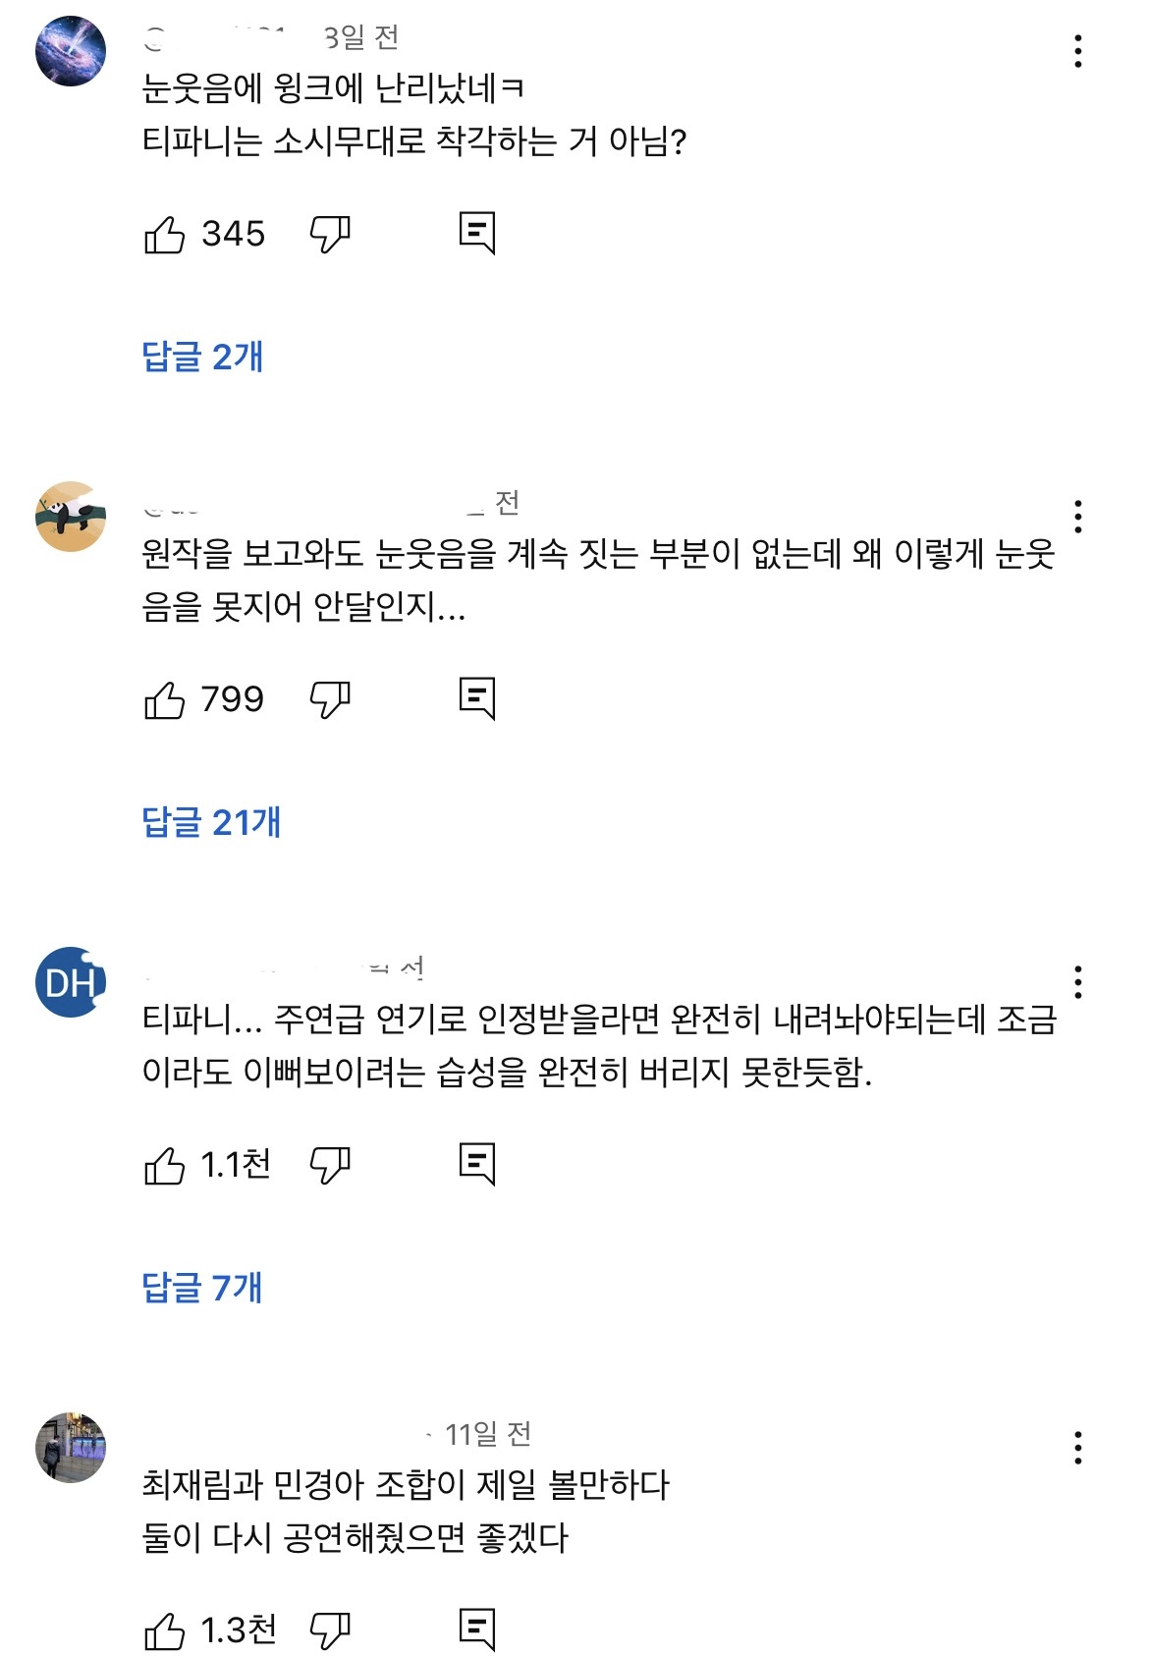Like the comment with 799 likes

(x=165, y=699)
